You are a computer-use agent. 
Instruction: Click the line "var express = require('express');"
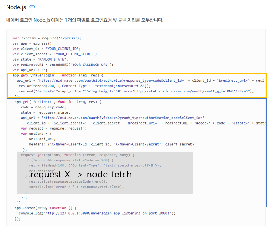47,38
